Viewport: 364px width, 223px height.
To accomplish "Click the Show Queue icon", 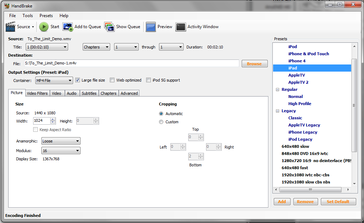I will [x=109, y=27].
